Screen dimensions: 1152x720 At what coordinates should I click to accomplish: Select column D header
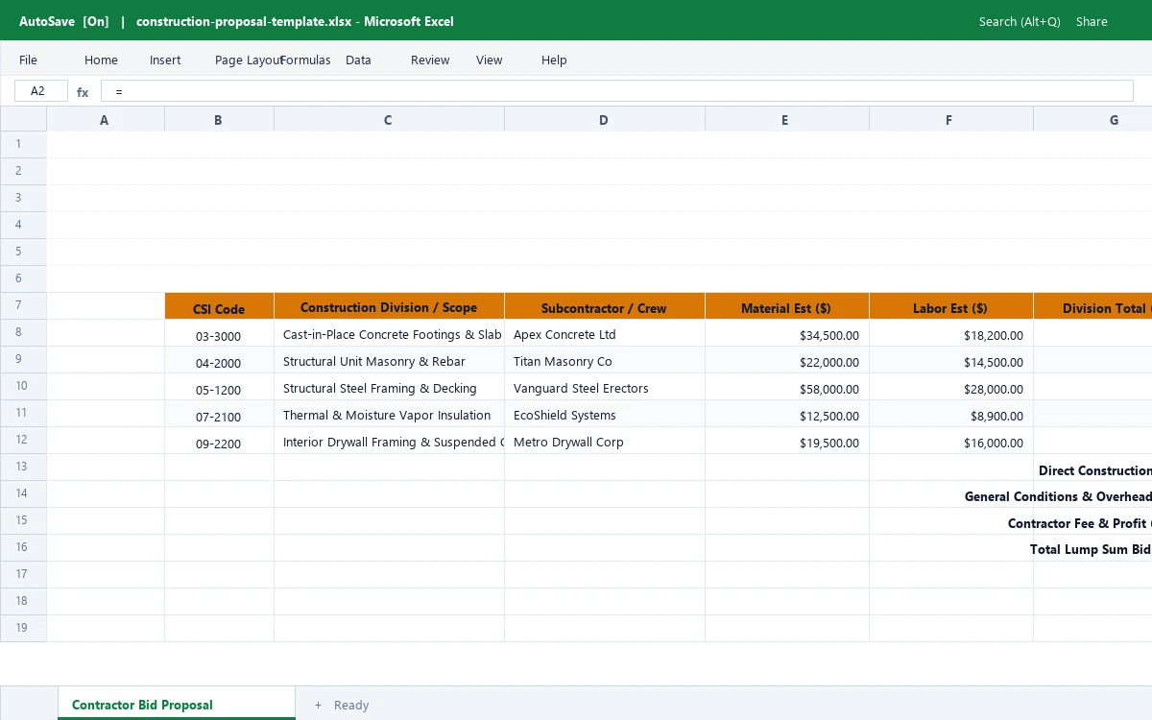click(605, 119)
